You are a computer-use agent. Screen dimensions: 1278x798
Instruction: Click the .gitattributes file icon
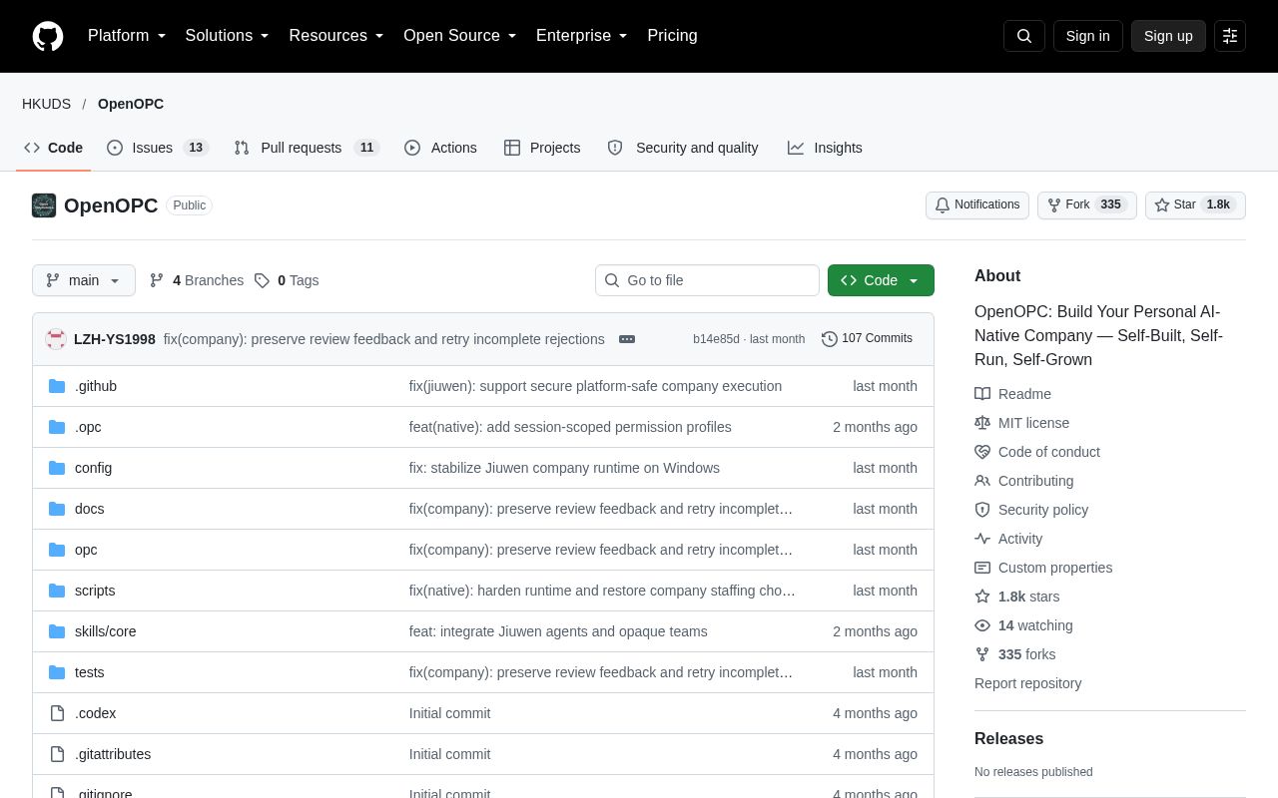click(x=57, y=754)
